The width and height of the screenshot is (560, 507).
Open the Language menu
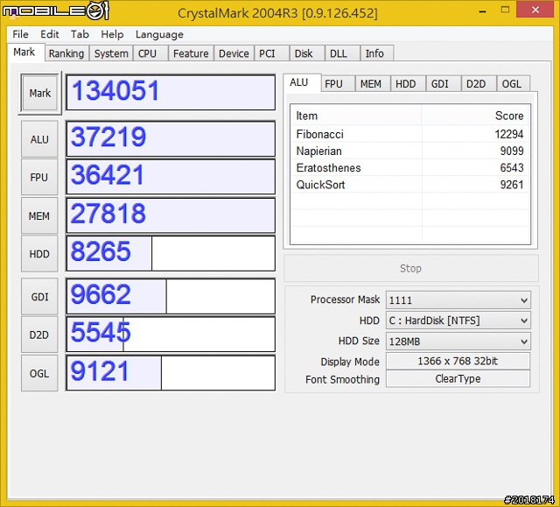(x=159, y=34)
